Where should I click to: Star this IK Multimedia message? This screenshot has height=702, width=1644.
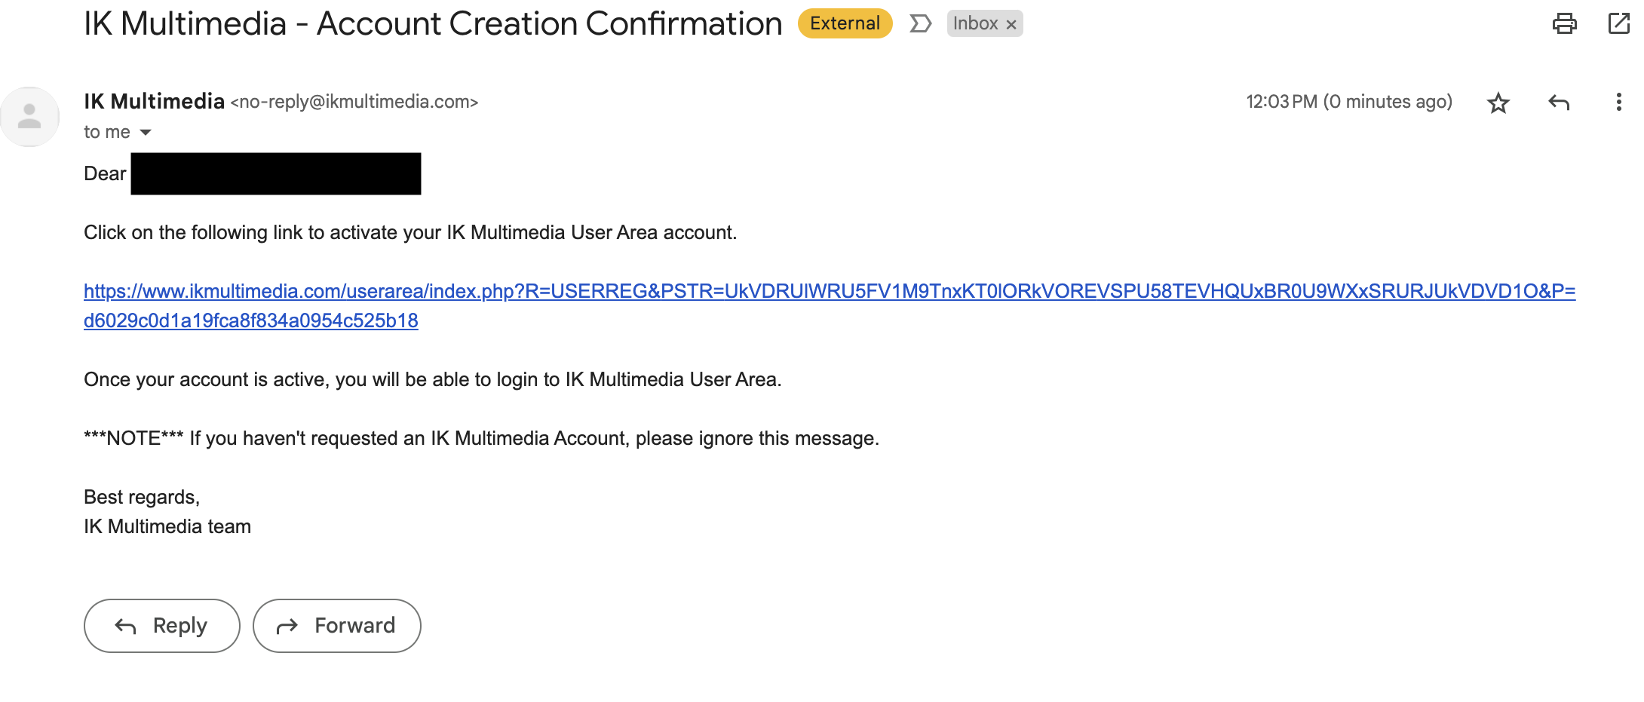pyautogui.click(x=1498, y=103)
